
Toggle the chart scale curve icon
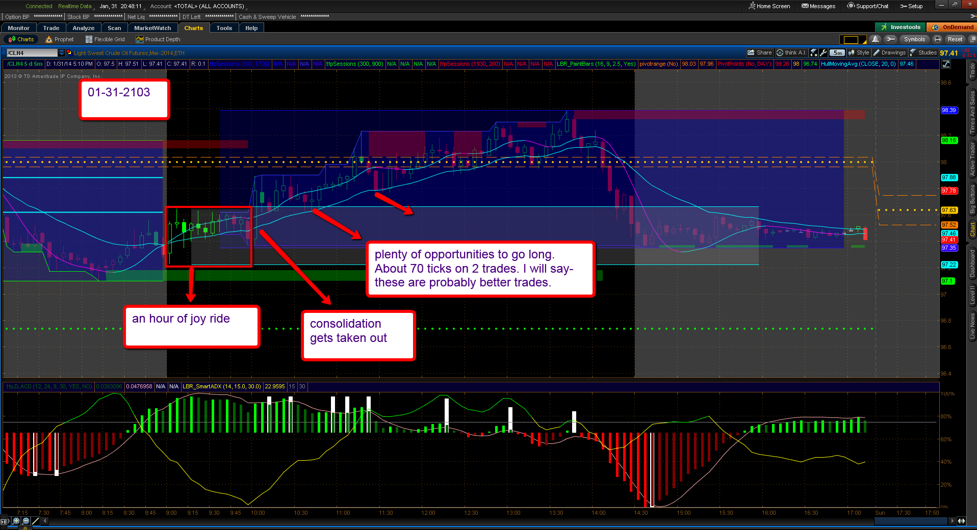pos(946,64)
